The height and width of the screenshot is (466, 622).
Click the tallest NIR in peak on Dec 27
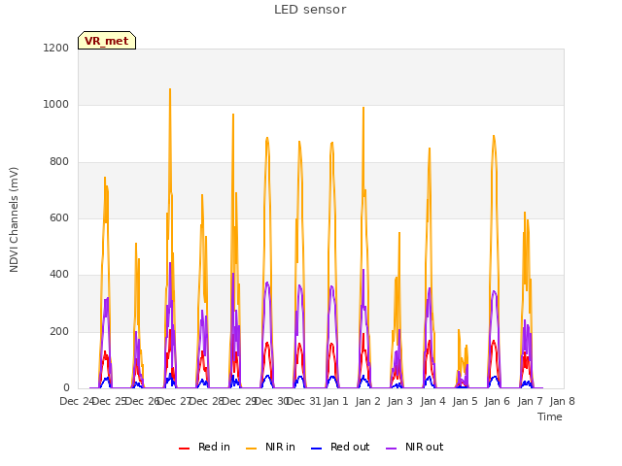[x=170, y=89]
